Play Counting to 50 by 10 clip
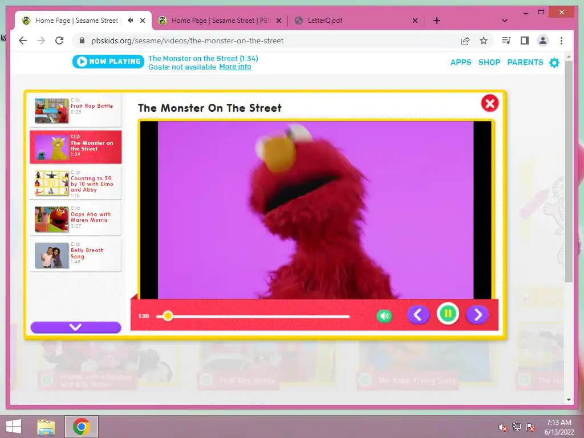The height and width of the screenshot is (438, 584). pos(76,183)
